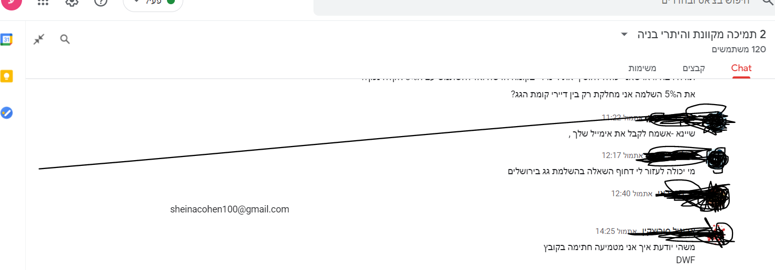
Task: Click the 120 משתמשים members link
Action: 739,49
